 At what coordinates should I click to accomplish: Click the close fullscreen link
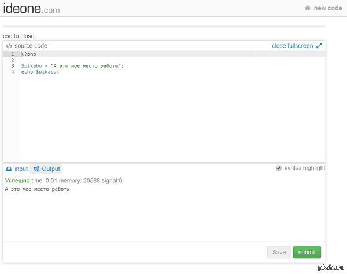pos(292,46)
